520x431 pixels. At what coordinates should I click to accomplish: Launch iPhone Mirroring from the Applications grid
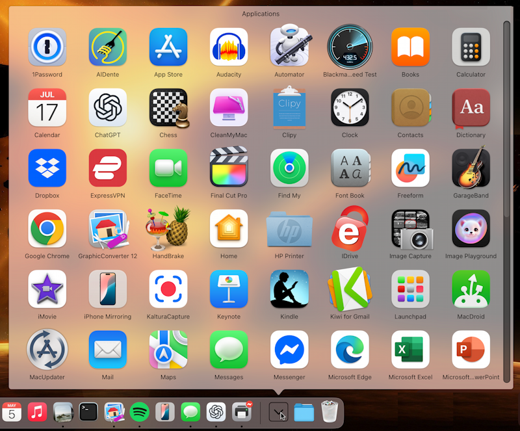[x=107, y=289]
